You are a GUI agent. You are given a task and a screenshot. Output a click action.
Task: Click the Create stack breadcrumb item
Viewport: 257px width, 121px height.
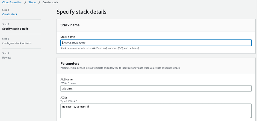coord(50,2)
